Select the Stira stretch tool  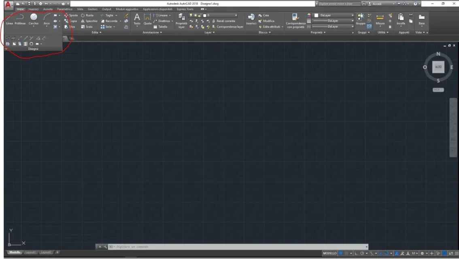(70, 27)
